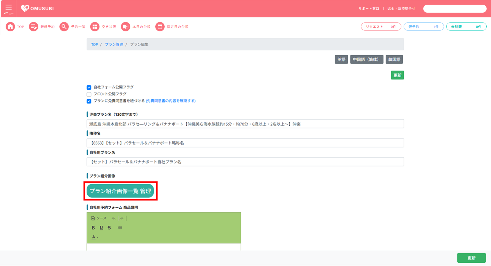Open 指定日の台帳 calendar icon
Screen dimensions: 491x266
(x=160, y=27)
